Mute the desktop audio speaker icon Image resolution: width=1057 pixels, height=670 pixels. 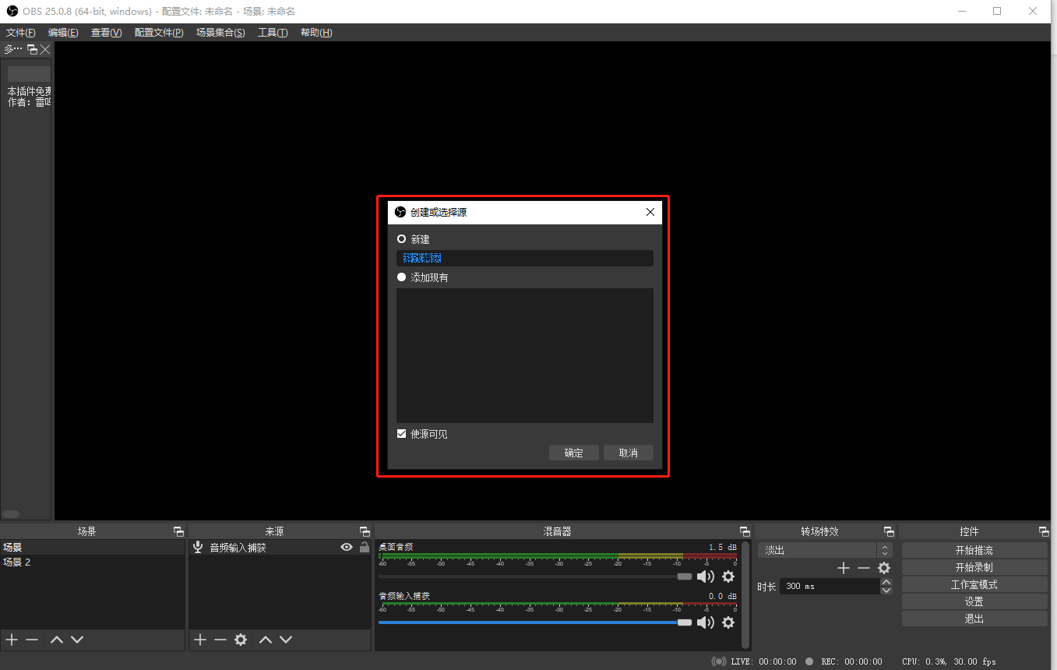pos(705,577)
